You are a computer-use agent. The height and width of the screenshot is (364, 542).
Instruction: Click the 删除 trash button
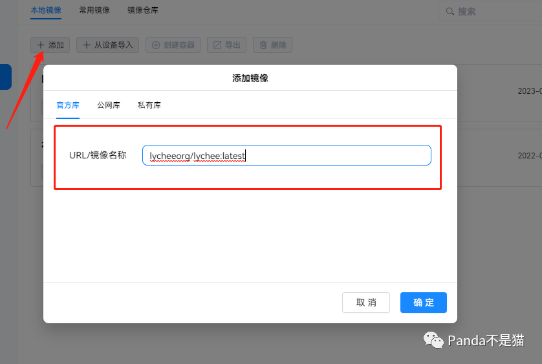(x=272, y=45)
